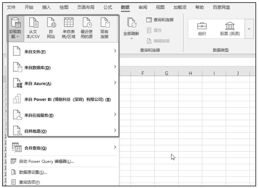The height and width of the screenshot is (188, 259).
Task: Expand the 来自在线服务 submenu arrow
Action: tap(115, 114)
